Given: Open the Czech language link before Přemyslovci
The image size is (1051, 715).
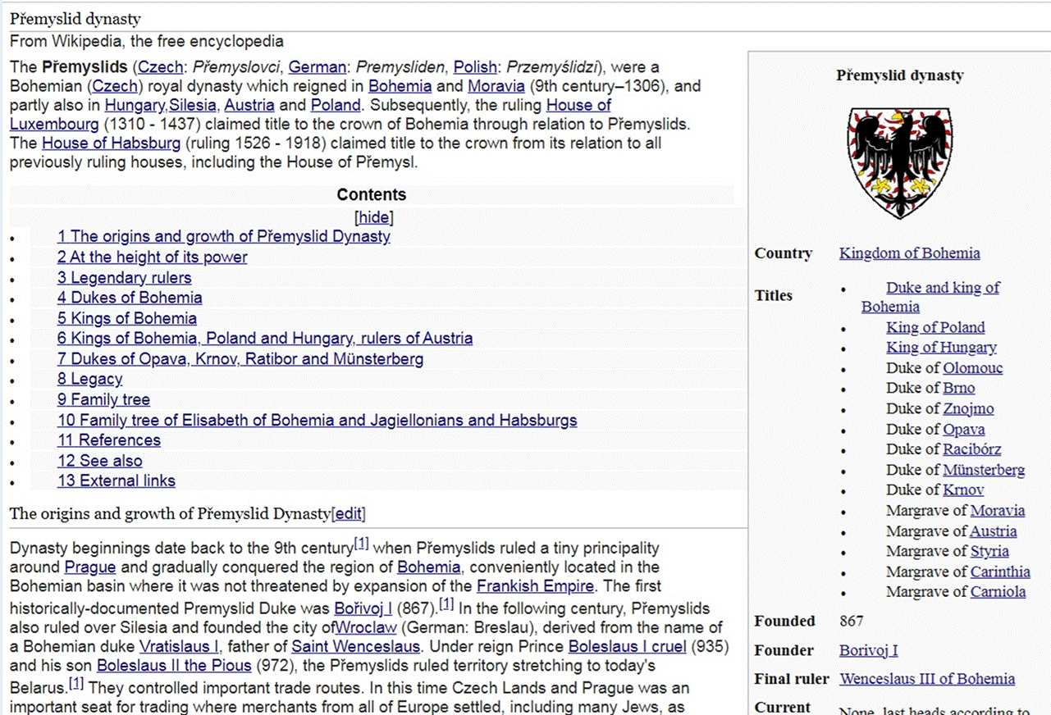Looking at the screenshot, I should pyautogui.click(x=160, y=66).
